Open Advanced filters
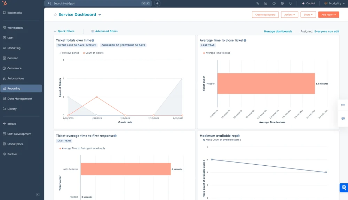The image size is (348, 200). pos(104,31)
